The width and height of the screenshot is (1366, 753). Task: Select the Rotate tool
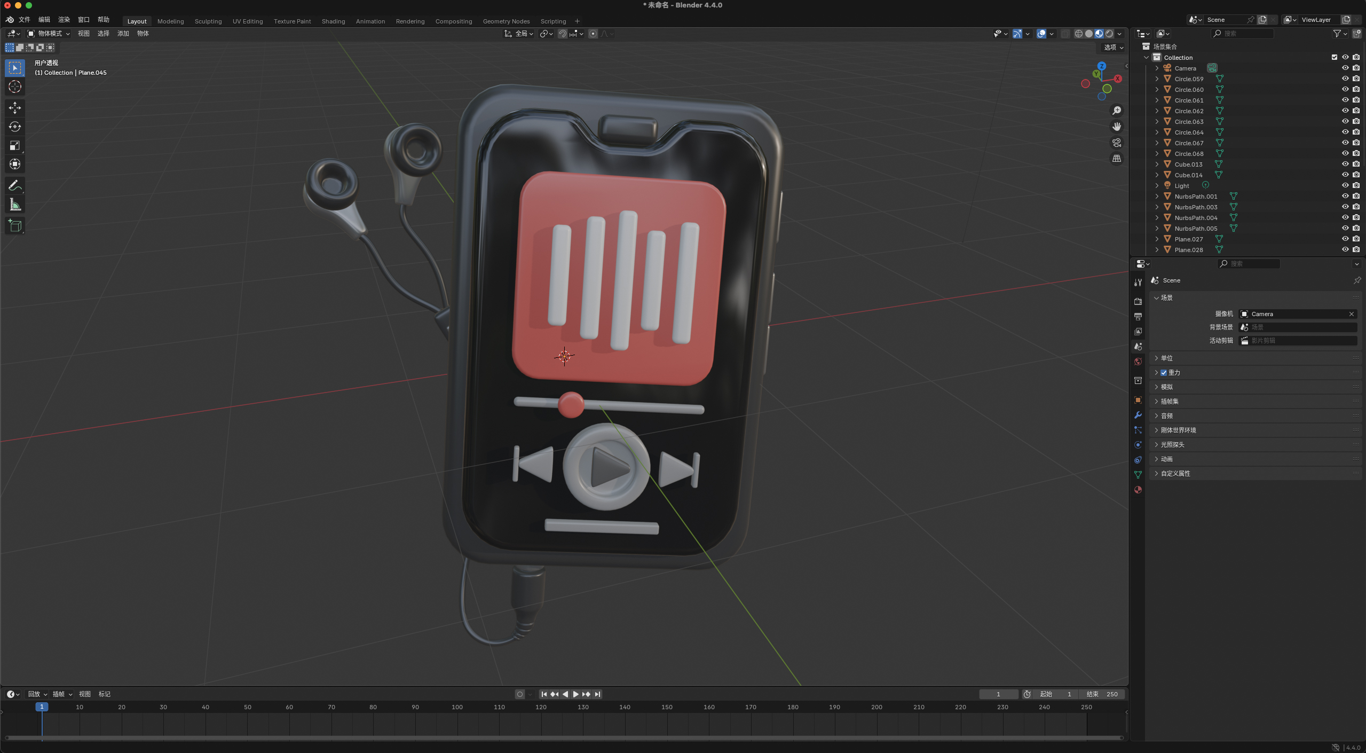14,127
